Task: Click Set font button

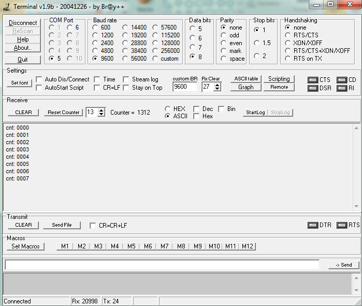Action: 20,83
